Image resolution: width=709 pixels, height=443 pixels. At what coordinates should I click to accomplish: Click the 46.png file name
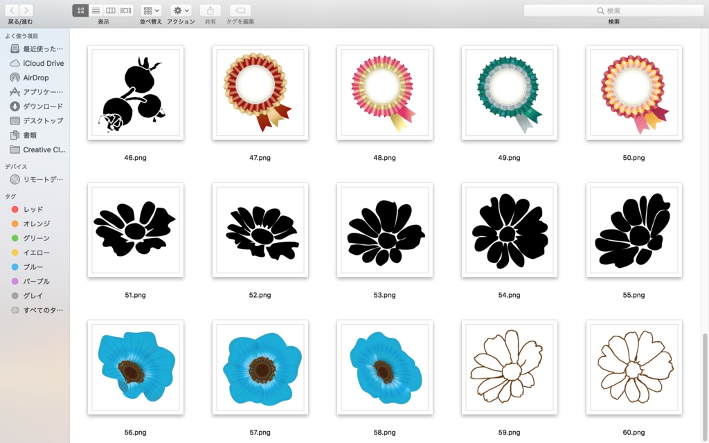pos(135,158)
